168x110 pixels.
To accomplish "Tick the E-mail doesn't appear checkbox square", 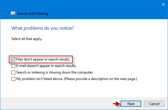I will pyautogui.click(x=13, y=66).
